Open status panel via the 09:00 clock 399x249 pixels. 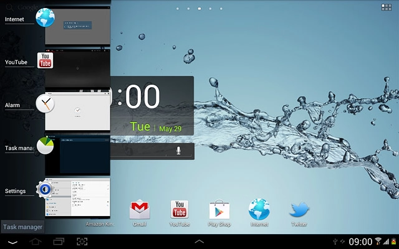click(360, 242)
